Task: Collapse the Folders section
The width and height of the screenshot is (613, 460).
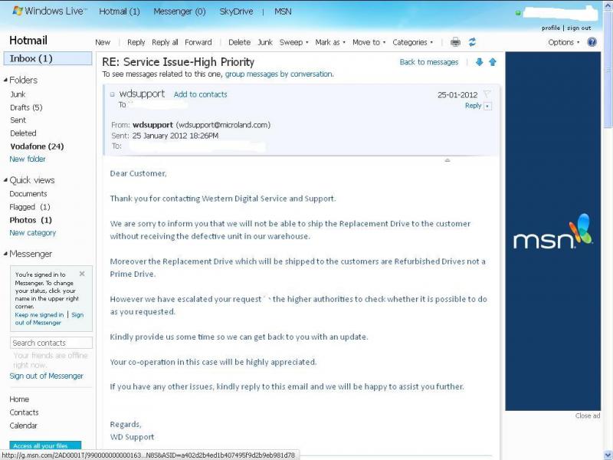Action: 5,80
